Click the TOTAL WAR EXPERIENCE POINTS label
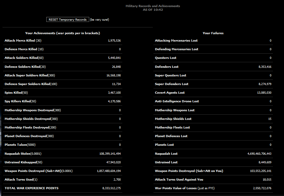Viewport: 284px width, 196px height. (31, 188)
